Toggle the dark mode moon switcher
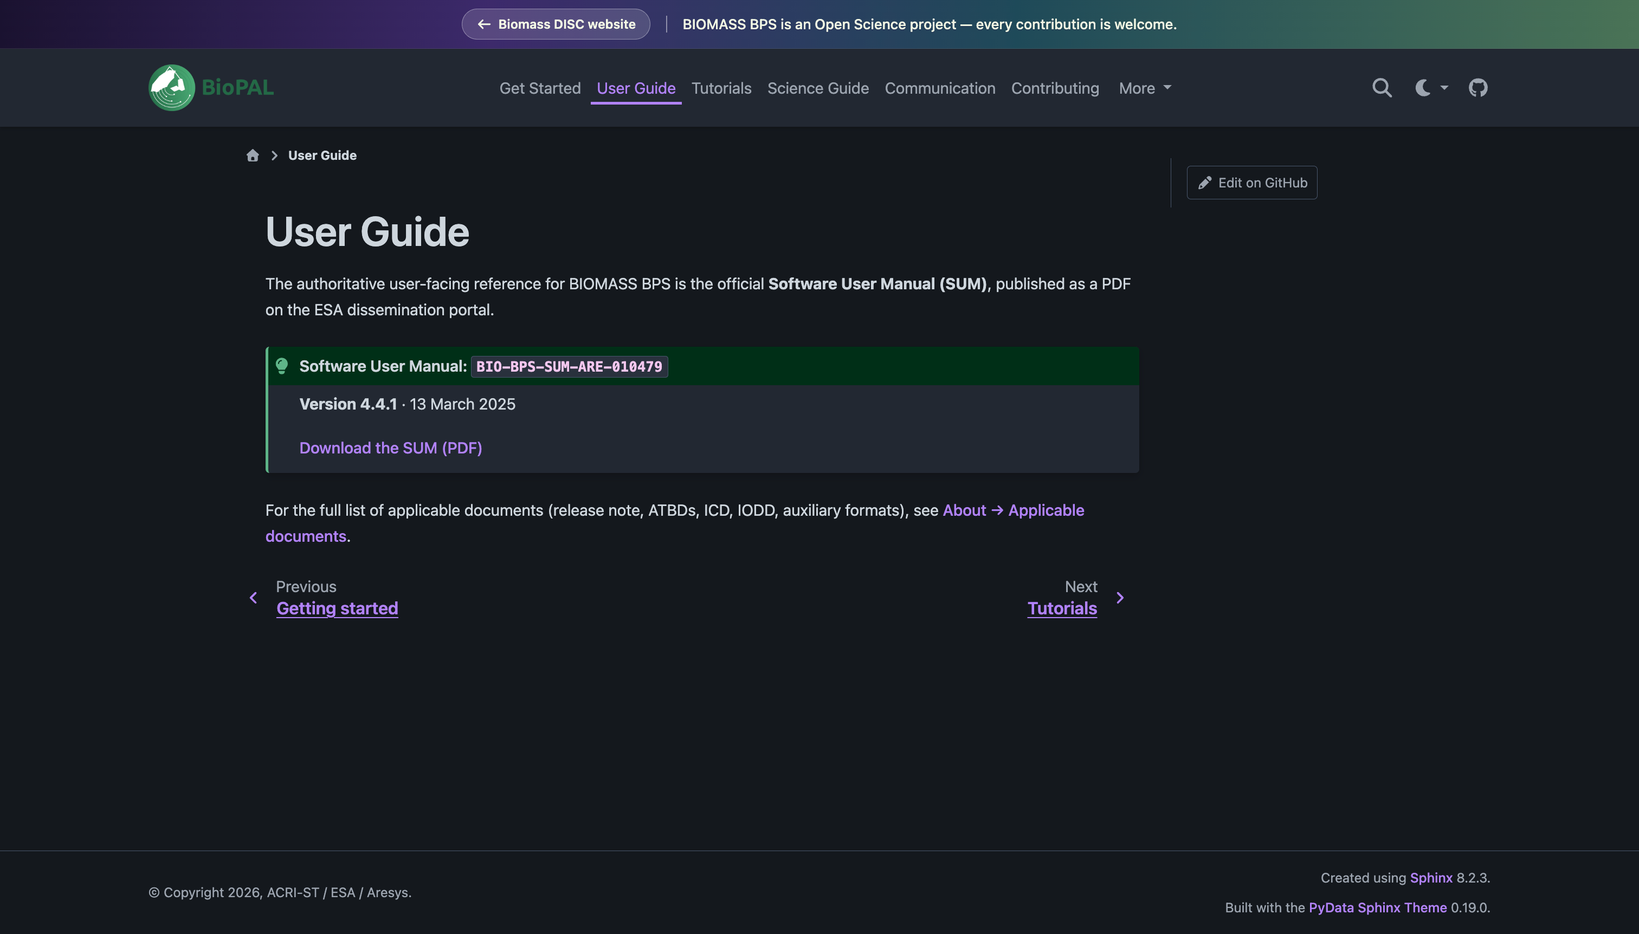 1431,88
